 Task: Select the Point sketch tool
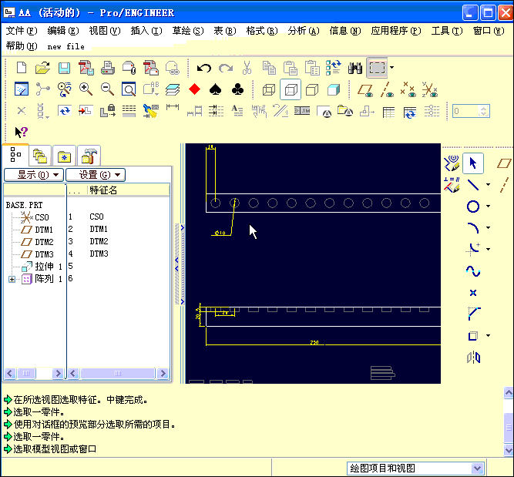(x=472, y=293)
